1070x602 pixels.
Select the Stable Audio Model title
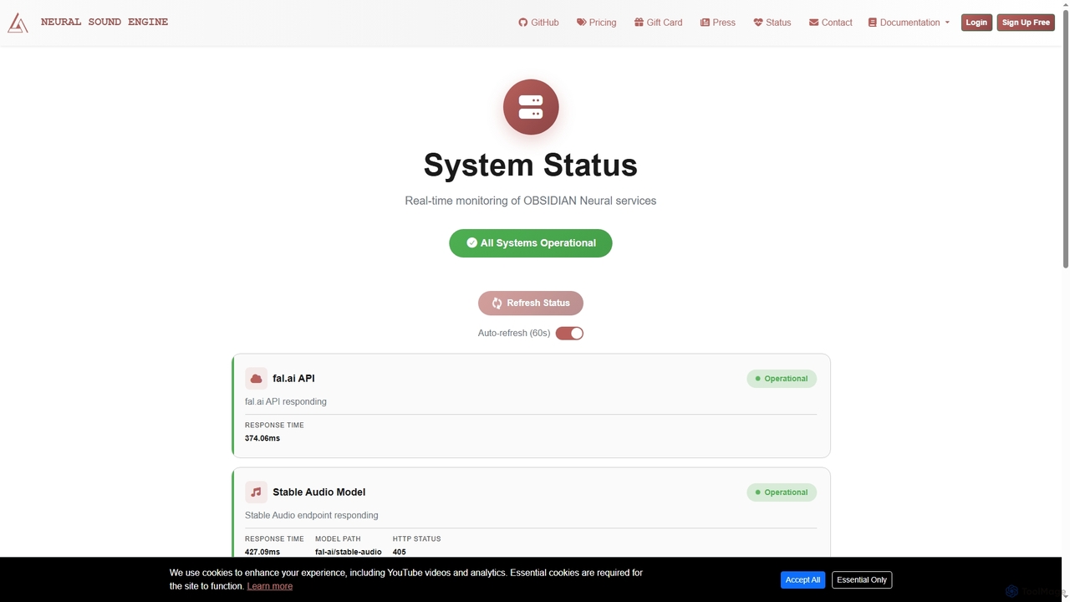[x=318, y=492]
